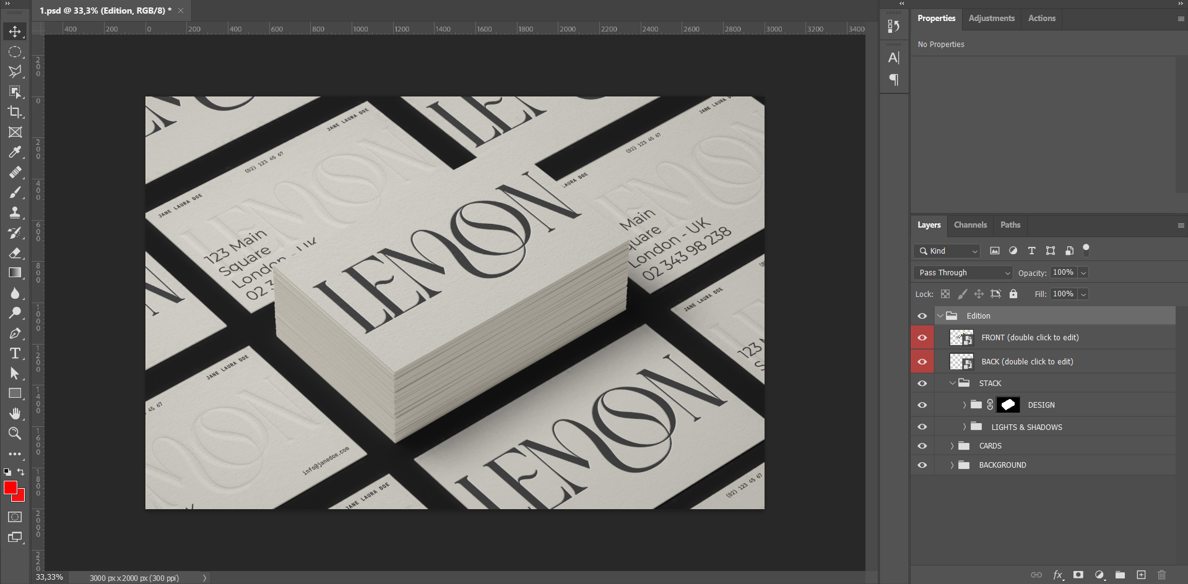Select the Hand tool
This screenshot has width=1188, height=584.
pos(15,413)
